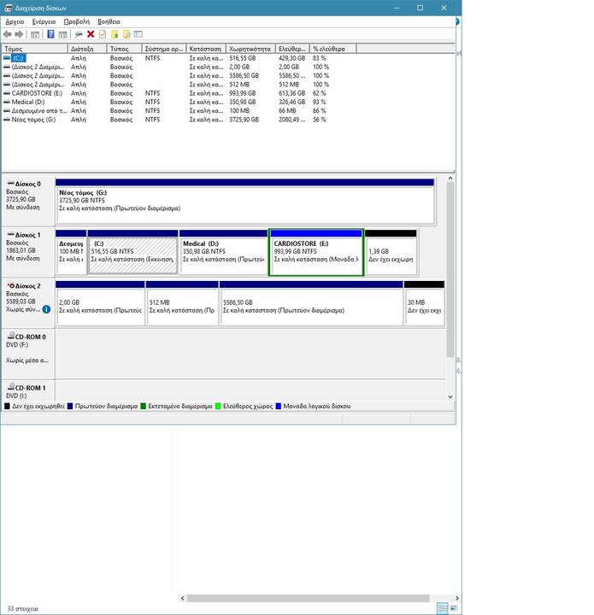The height and width of the screenshot is (615, 594).
Task: Open the Βοήθεια menu
Action: click(109, 20)
